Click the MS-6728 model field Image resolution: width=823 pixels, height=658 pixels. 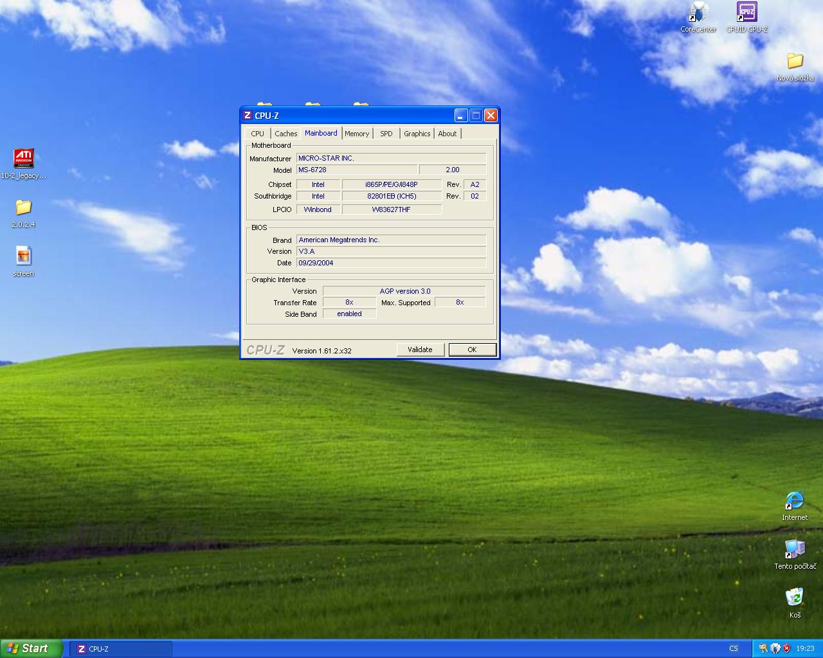click(x=356, y=170)
